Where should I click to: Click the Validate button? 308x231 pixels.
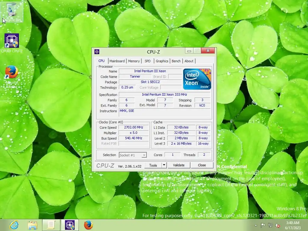click(x=179, y=165)
